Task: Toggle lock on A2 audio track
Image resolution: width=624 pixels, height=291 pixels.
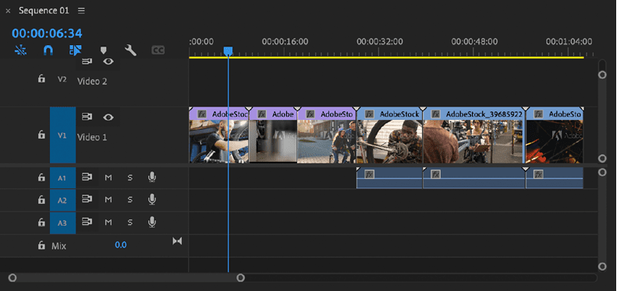Action: pos(41,200)
